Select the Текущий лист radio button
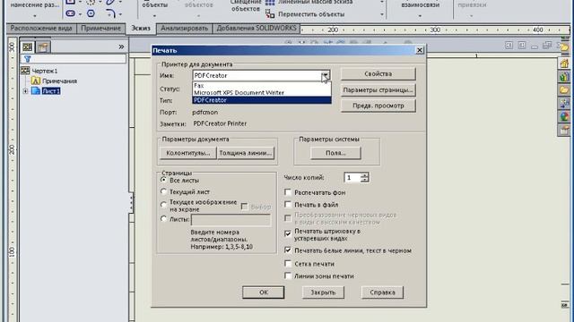The image size is (574, 322). point(163,191)
